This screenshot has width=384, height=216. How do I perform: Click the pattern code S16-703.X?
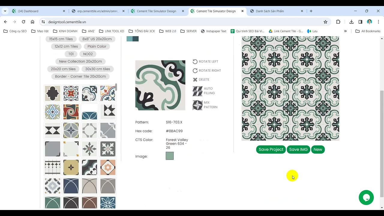tap(174, 122)
